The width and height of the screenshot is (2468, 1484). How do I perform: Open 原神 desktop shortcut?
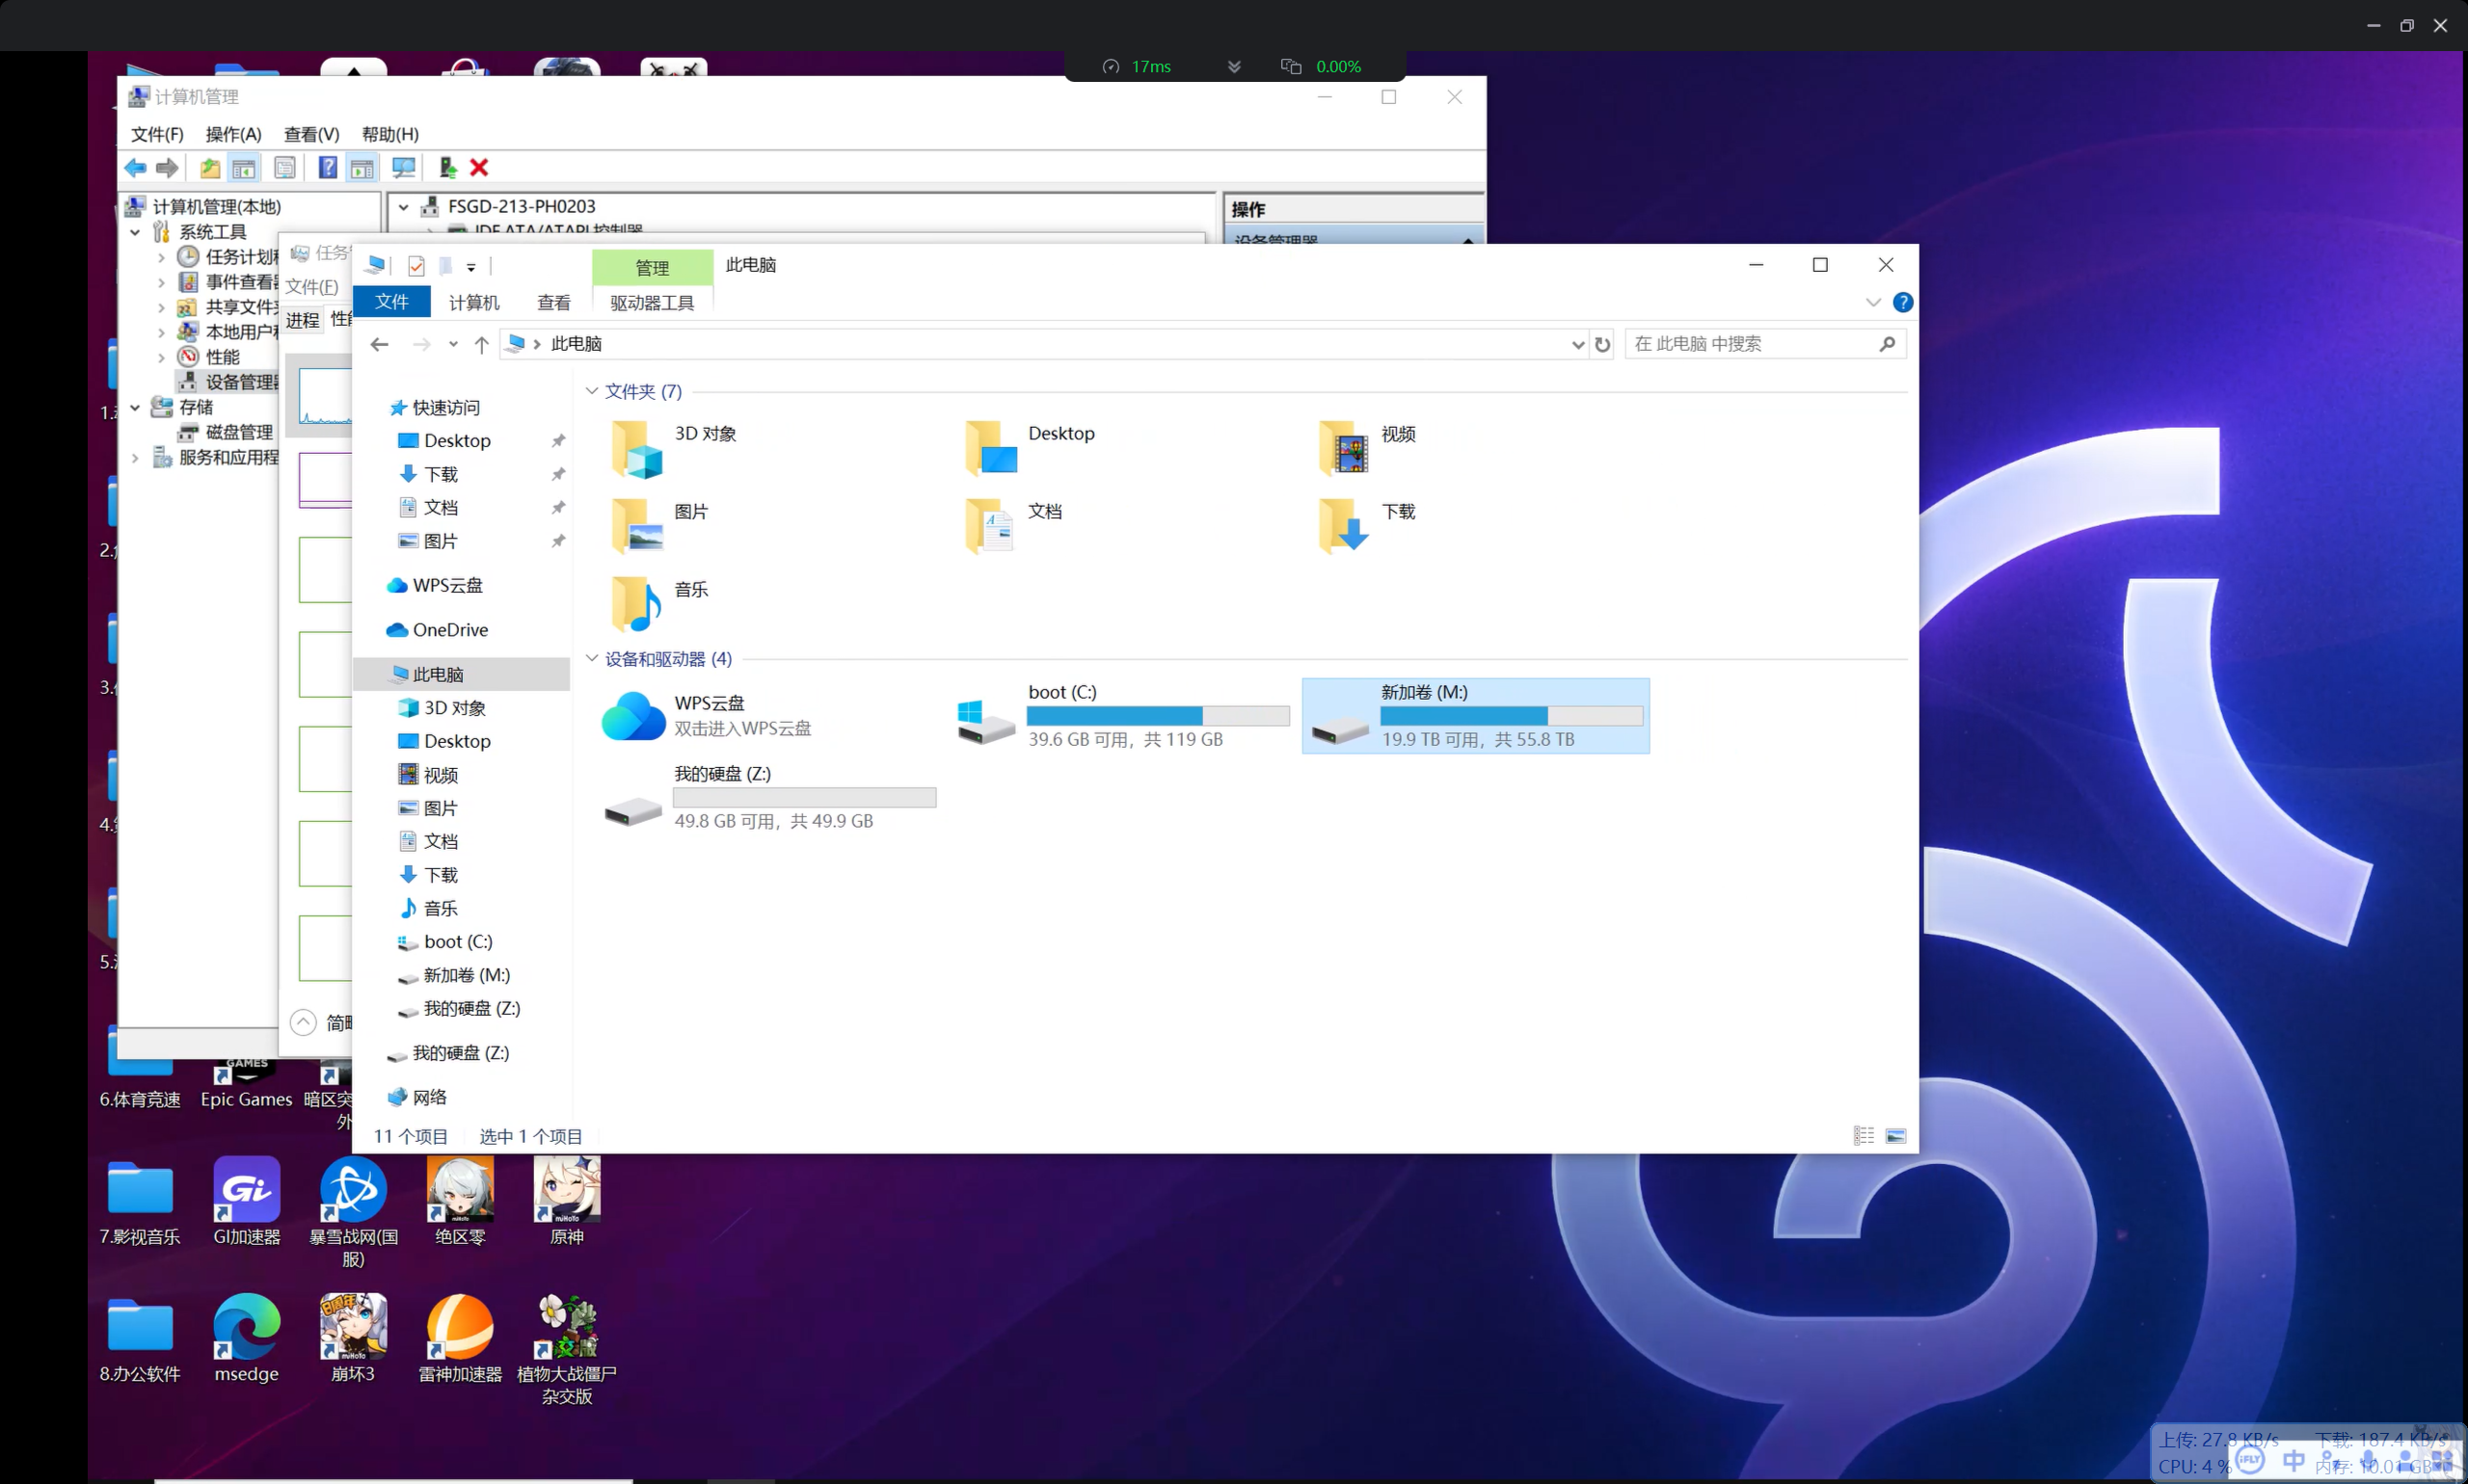[x=567, y=1201]
